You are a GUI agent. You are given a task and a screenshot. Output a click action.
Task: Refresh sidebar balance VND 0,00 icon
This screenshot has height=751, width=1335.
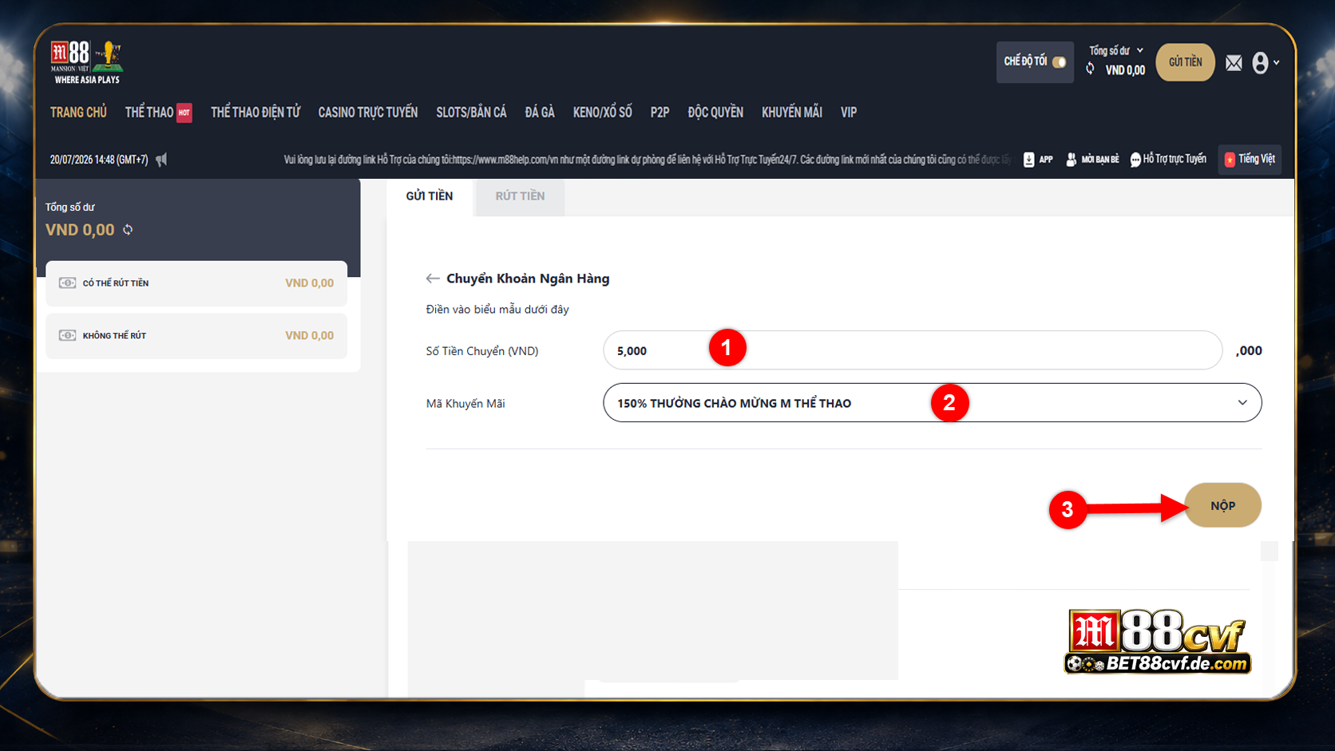point(128,230)
